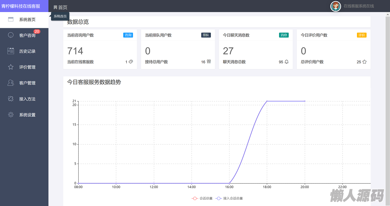Click the 客户咨询 smiley chat icon
Screen dimensions: 390x206
coord(11,35)
